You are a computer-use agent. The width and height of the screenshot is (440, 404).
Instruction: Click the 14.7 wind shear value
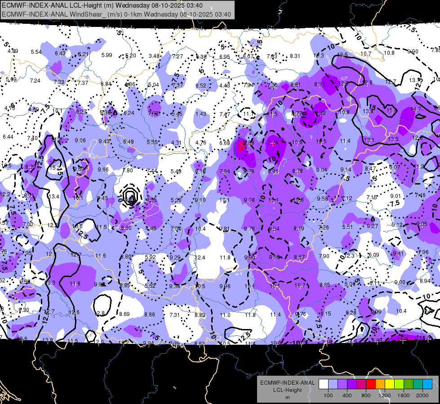(x=416, y=109)
